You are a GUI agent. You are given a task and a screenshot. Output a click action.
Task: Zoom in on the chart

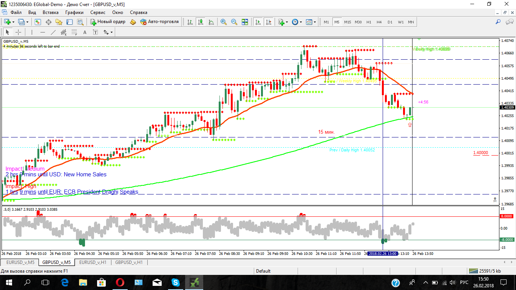click(x=224, y=22)
